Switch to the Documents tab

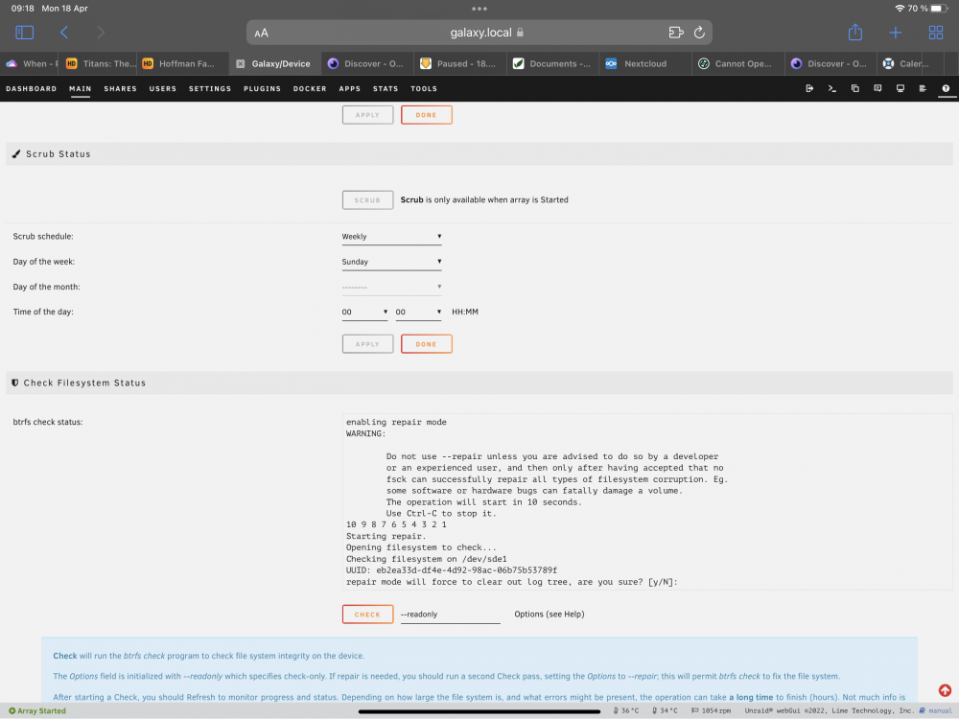pos(552,63)
